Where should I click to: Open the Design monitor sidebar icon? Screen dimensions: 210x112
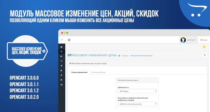coord(62,61)
